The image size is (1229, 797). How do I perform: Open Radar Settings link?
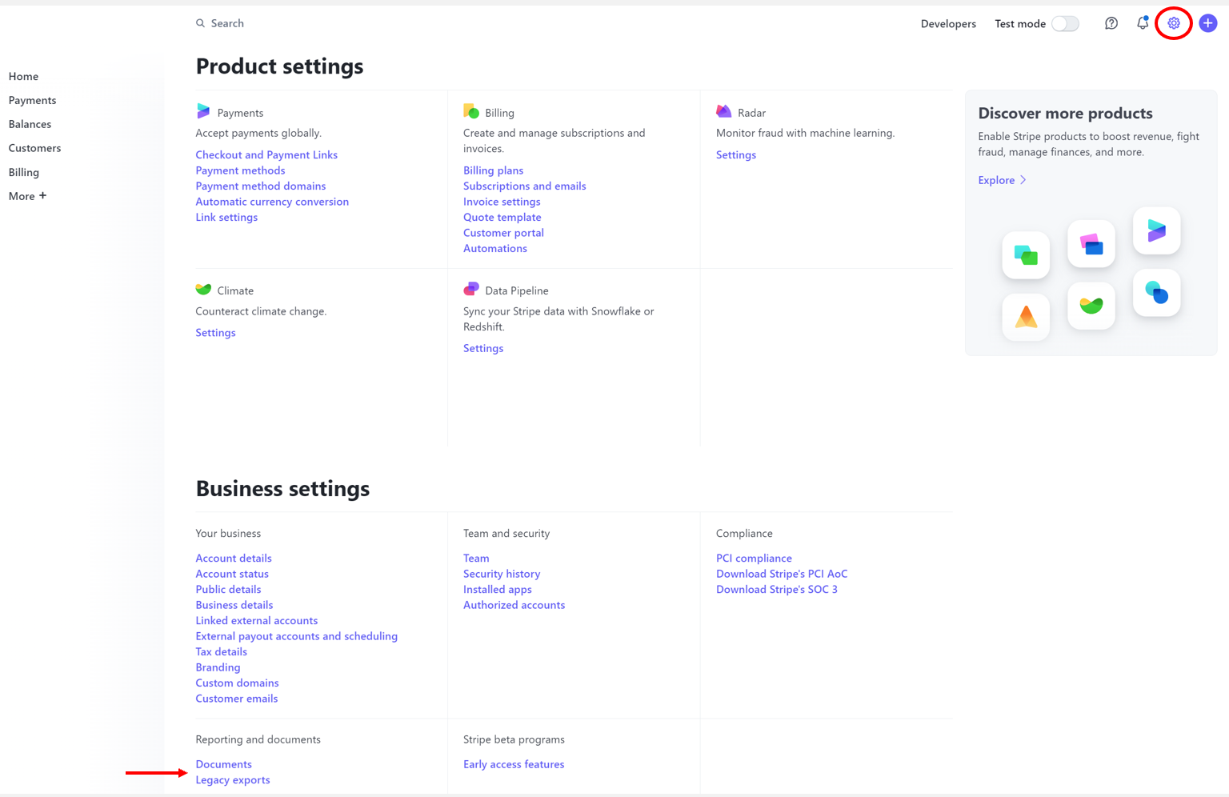pos(736,154)
